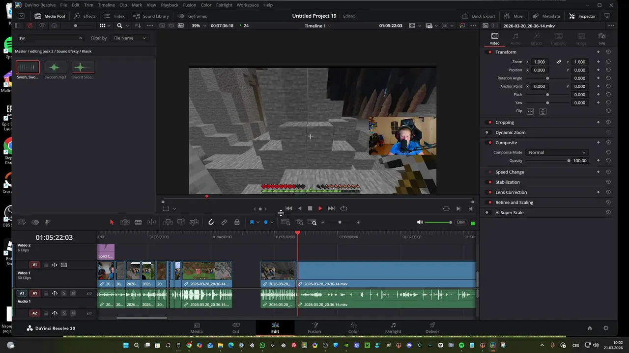
Task: Open Composite Mode Normal dropdown
Action: [x=557, y=152]
